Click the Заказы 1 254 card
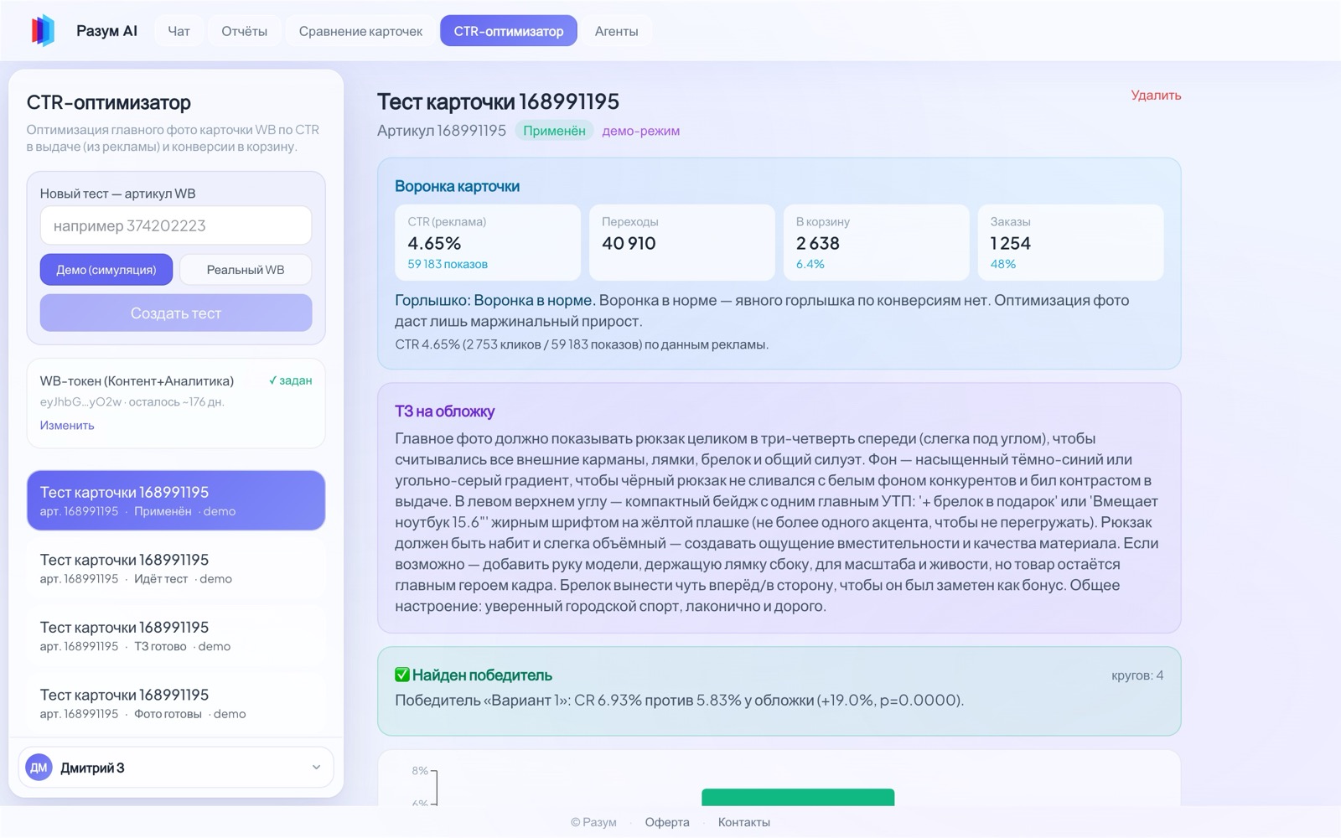The width and height of the screenshot is (1341, 838). (1070, 242)
